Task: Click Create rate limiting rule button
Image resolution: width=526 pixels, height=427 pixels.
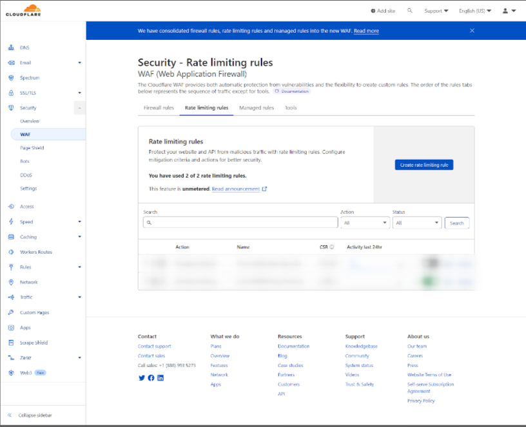Action: [x=424, y=165]
